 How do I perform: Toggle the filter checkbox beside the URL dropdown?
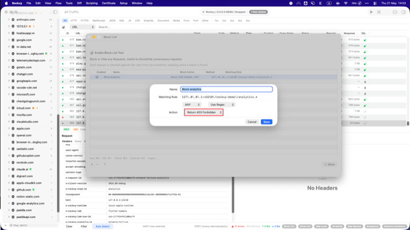(64, 27)
